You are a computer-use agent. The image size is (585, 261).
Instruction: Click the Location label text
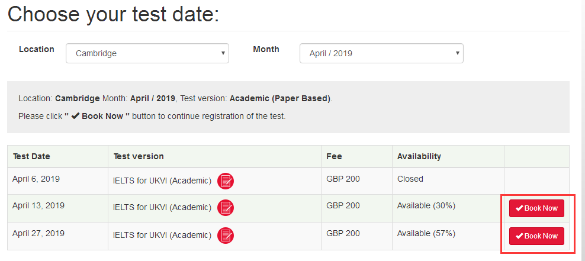point(37,49)
